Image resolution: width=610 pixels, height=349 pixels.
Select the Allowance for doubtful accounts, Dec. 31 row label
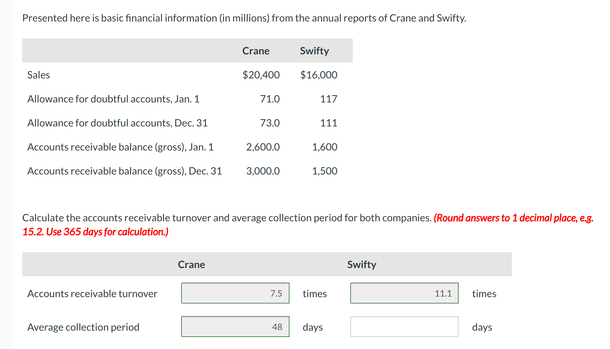pyautogui.click(x=117, y=123)
